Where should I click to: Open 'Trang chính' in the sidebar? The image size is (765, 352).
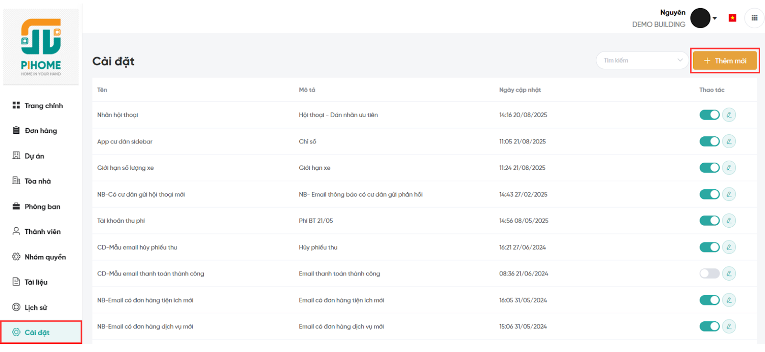[43, 106]
